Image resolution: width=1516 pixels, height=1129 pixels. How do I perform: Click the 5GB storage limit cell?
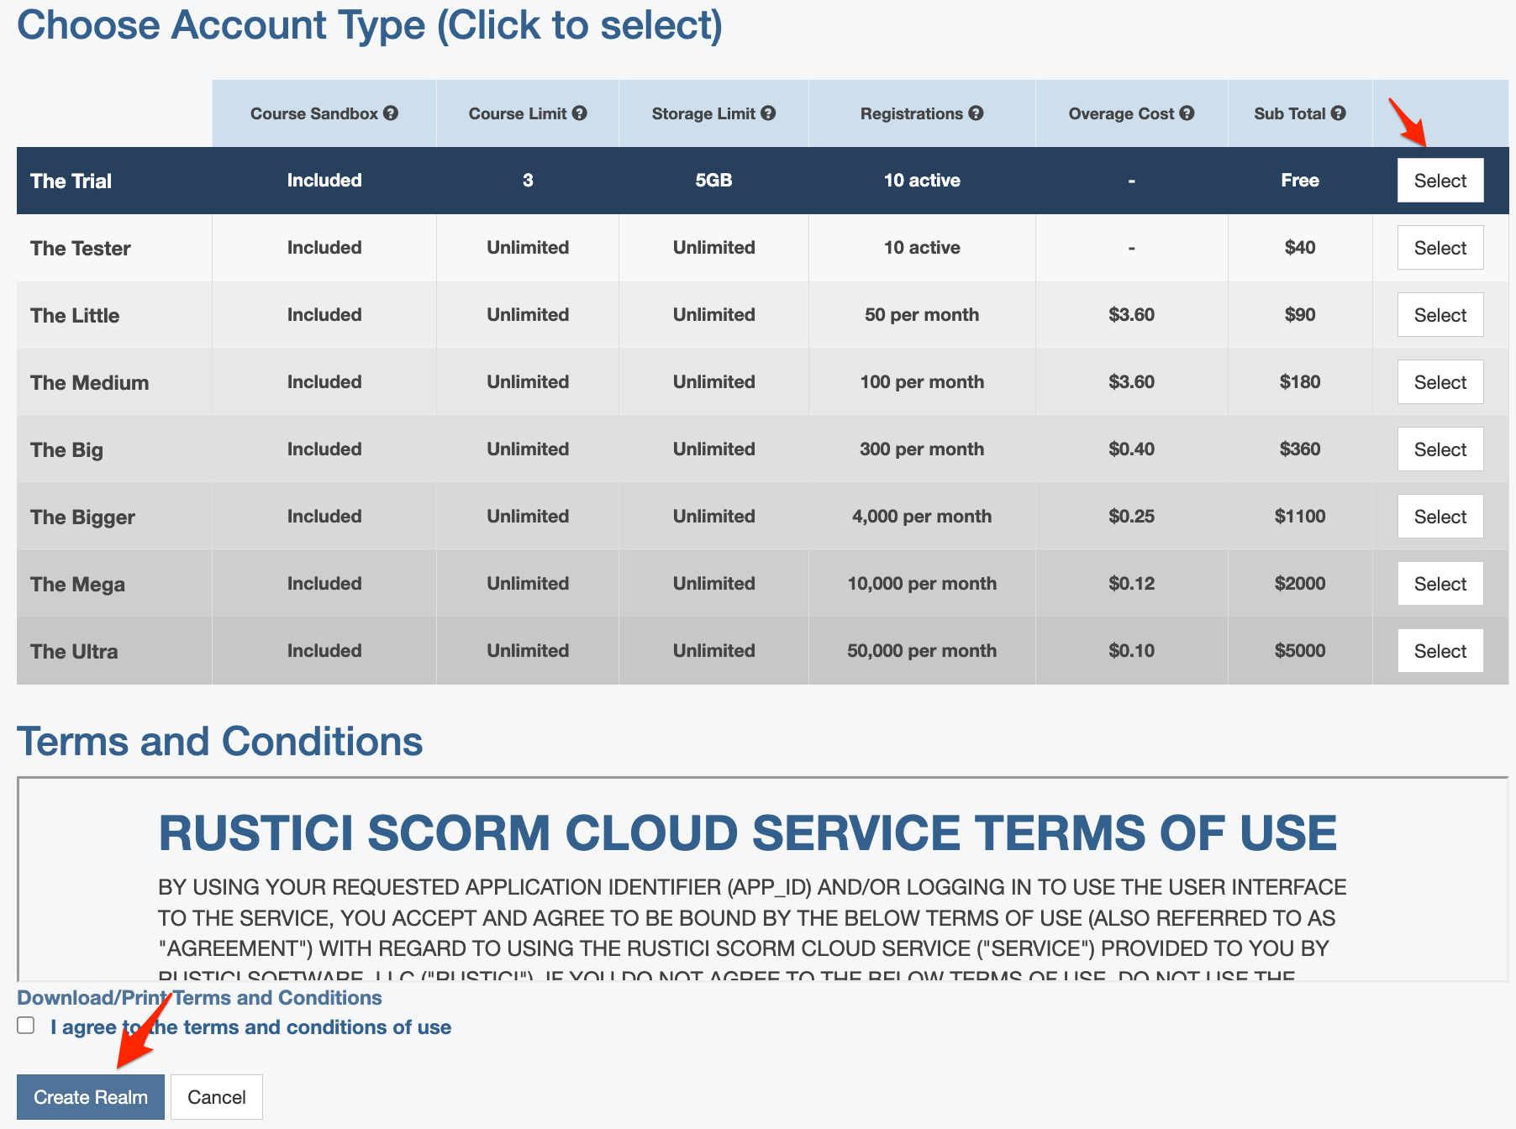(x=713, y=181)
